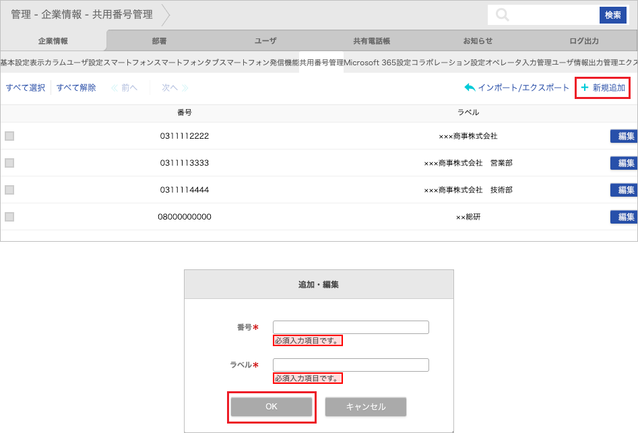The height and width of the screenshot is (433, 638).
Task: Select the 基本設定 sub-tab
Action: point(15,63)
